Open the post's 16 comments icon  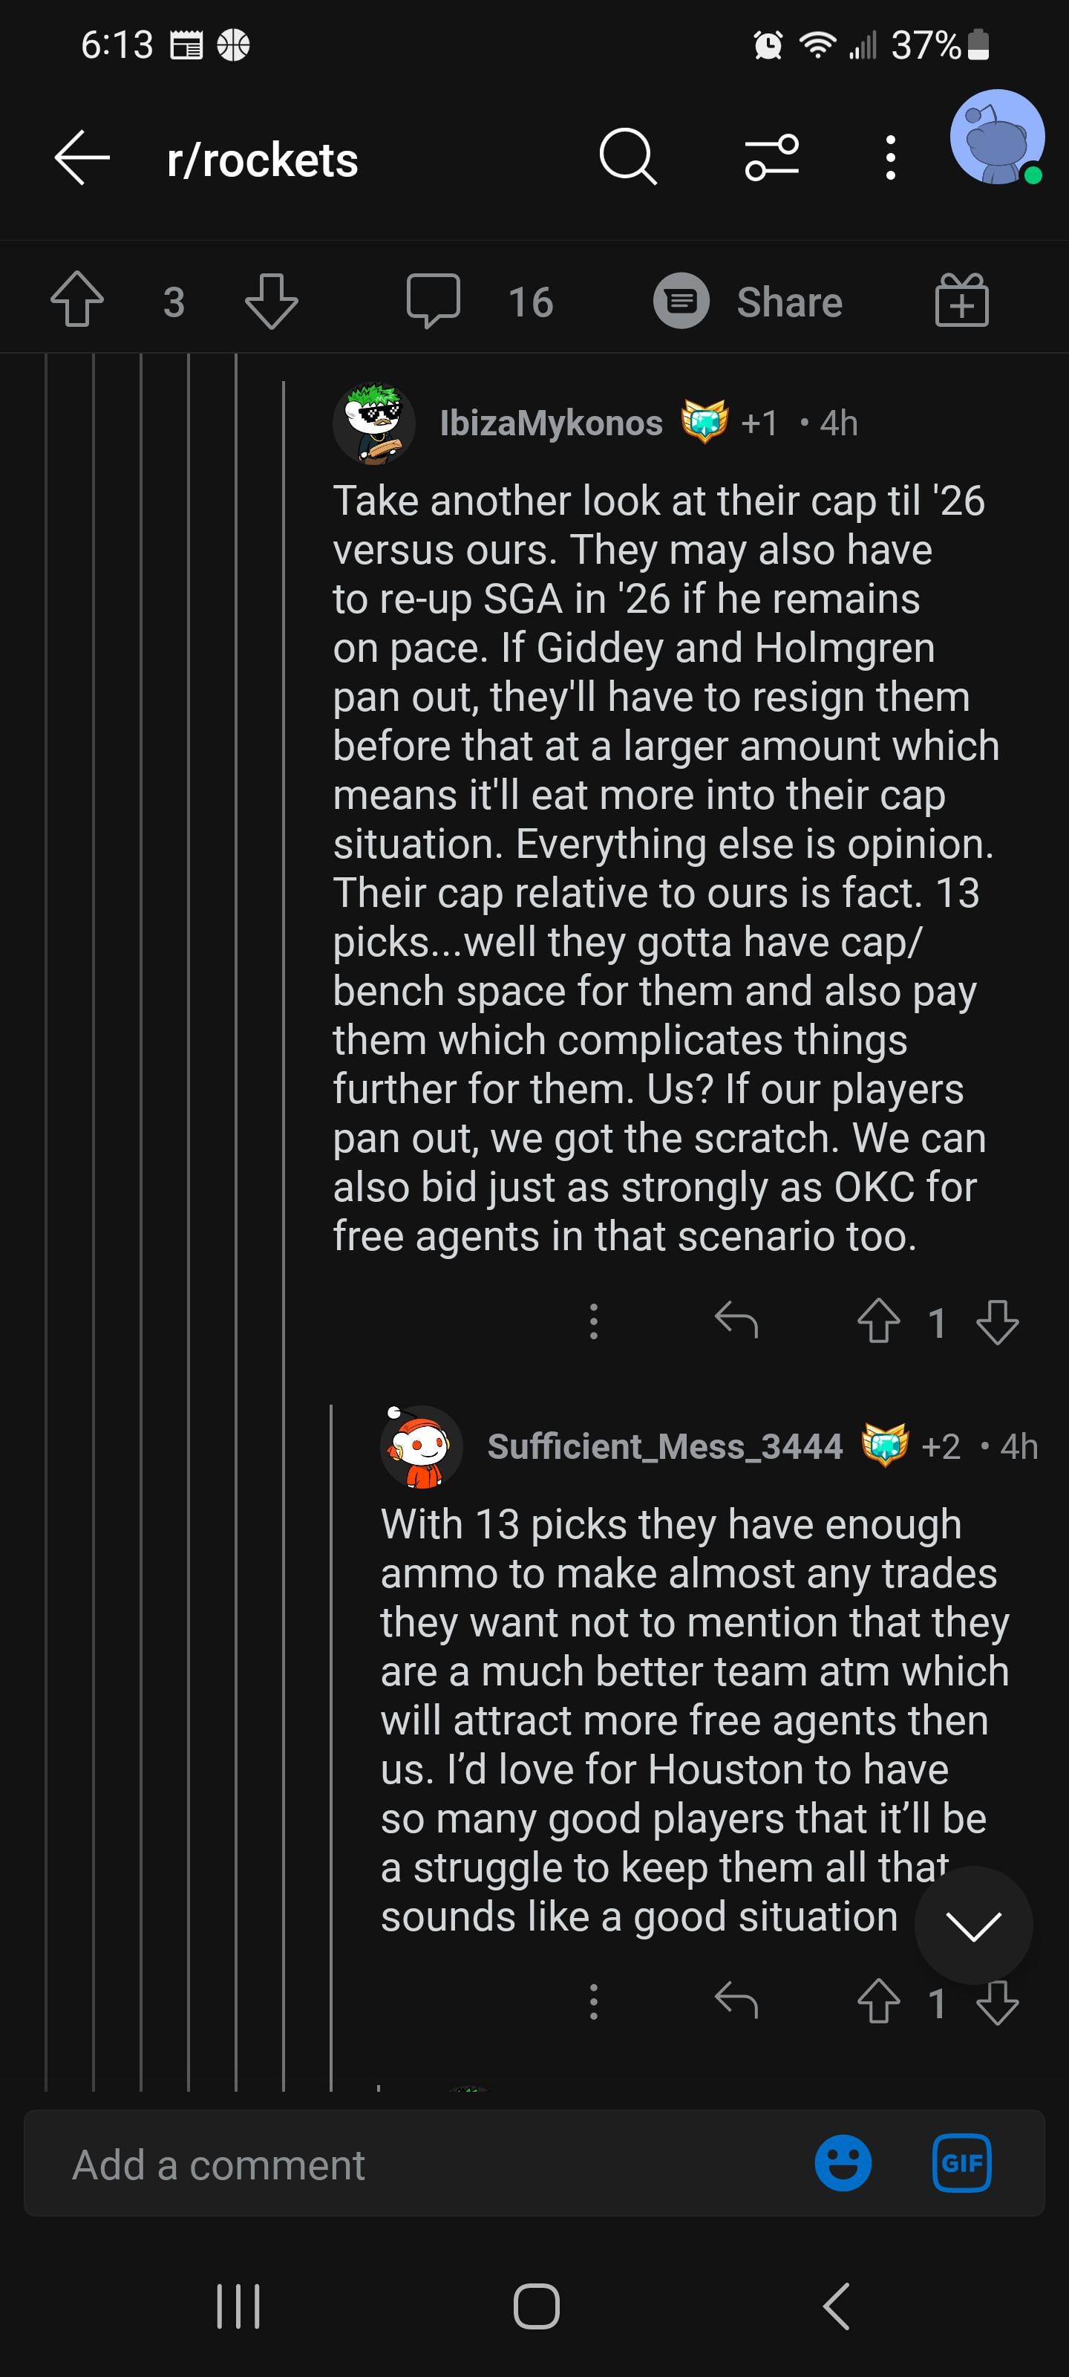(x=434, y=301)
